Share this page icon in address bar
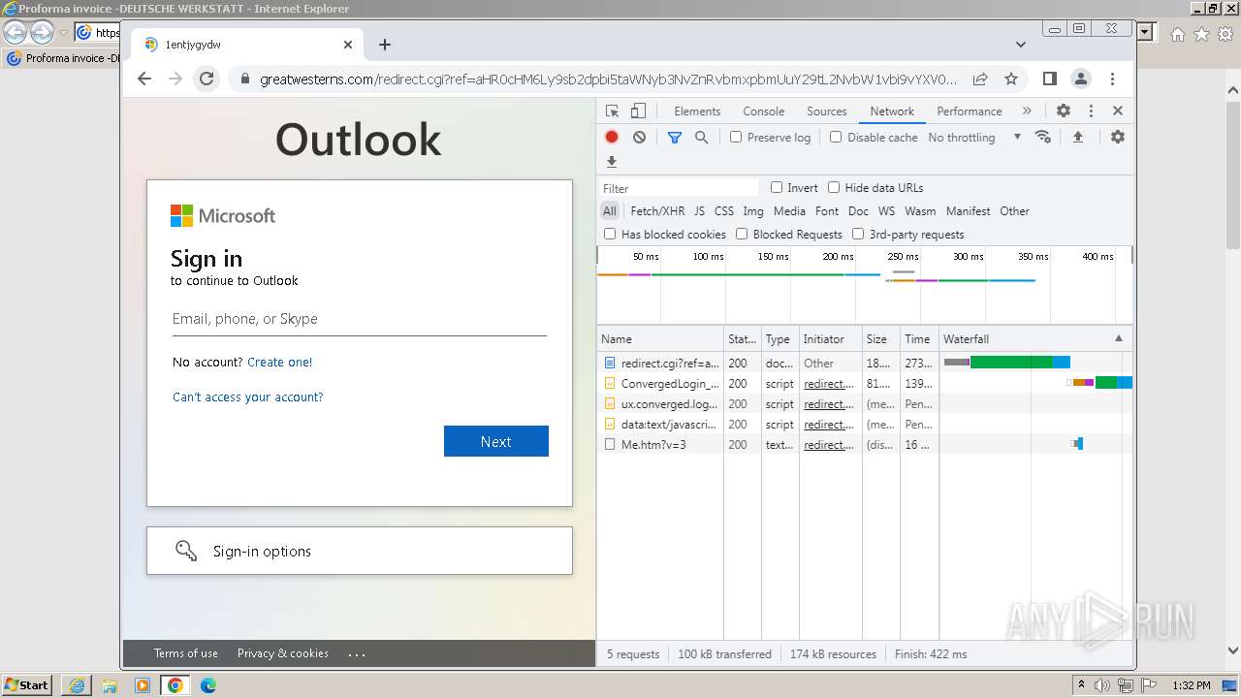The image size is (1241, 698). pyautogui.click(x=980, y=79)
